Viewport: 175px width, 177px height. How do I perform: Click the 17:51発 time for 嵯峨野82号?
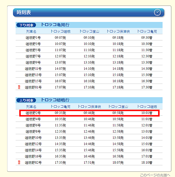click(x=89, y=163)
